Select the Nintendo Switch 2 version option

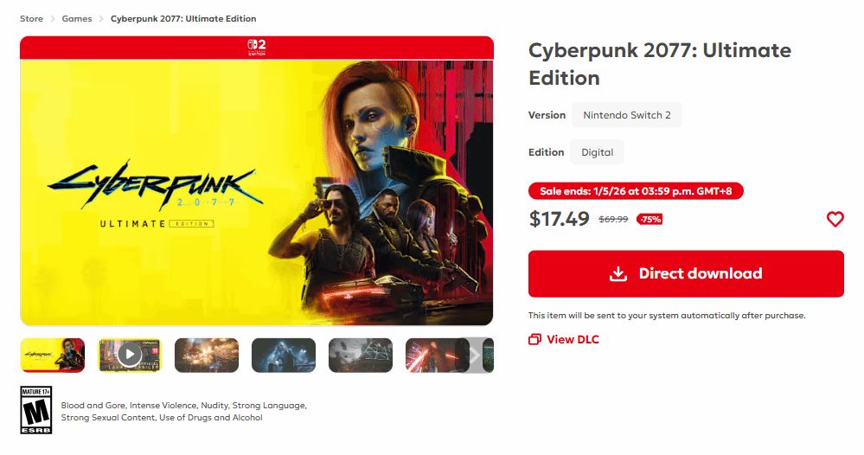(626, 115)
